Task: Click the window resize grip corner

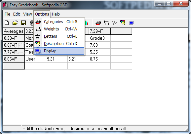Action: (x=186, y=129)
